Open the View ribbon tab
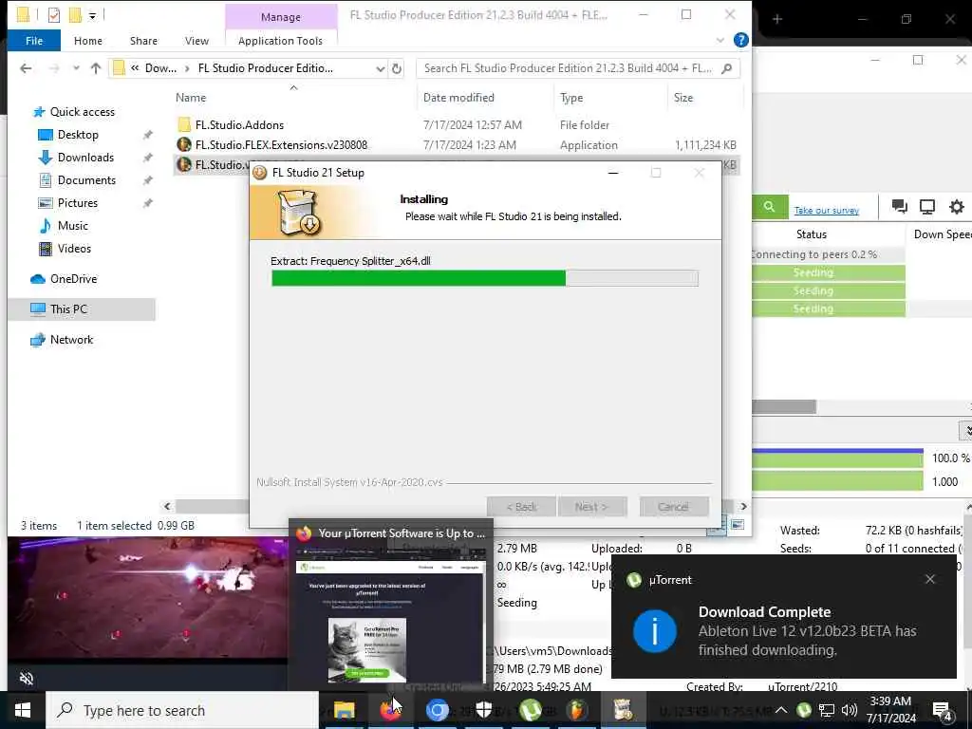This screenshot has width=972, height=729. (196, 41)
